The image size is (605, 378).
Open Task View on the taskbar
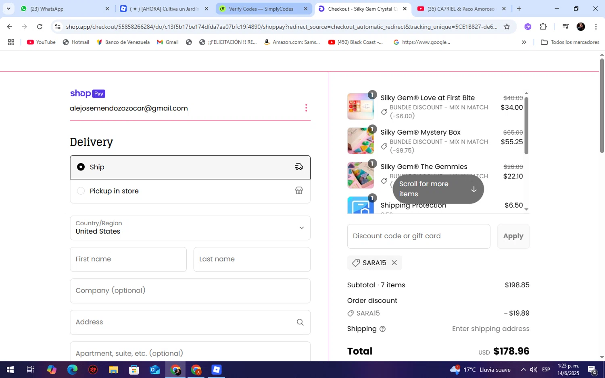click(x=30, y=370)
